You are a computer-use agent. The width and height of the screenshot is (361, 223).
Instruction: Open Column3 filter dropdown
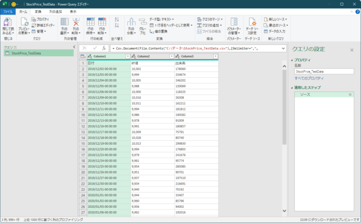215,56
